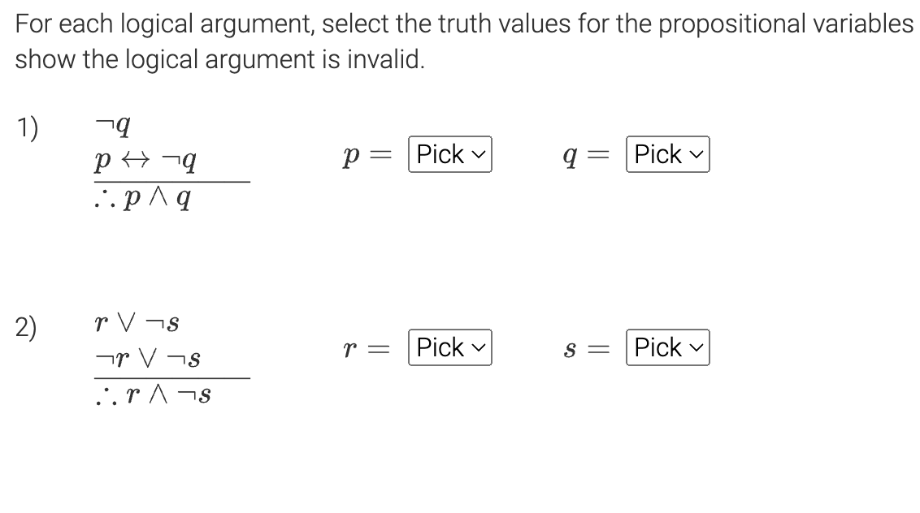Open the Pick dropdown for variable r
920x513 pixels.
click(449, 347)
